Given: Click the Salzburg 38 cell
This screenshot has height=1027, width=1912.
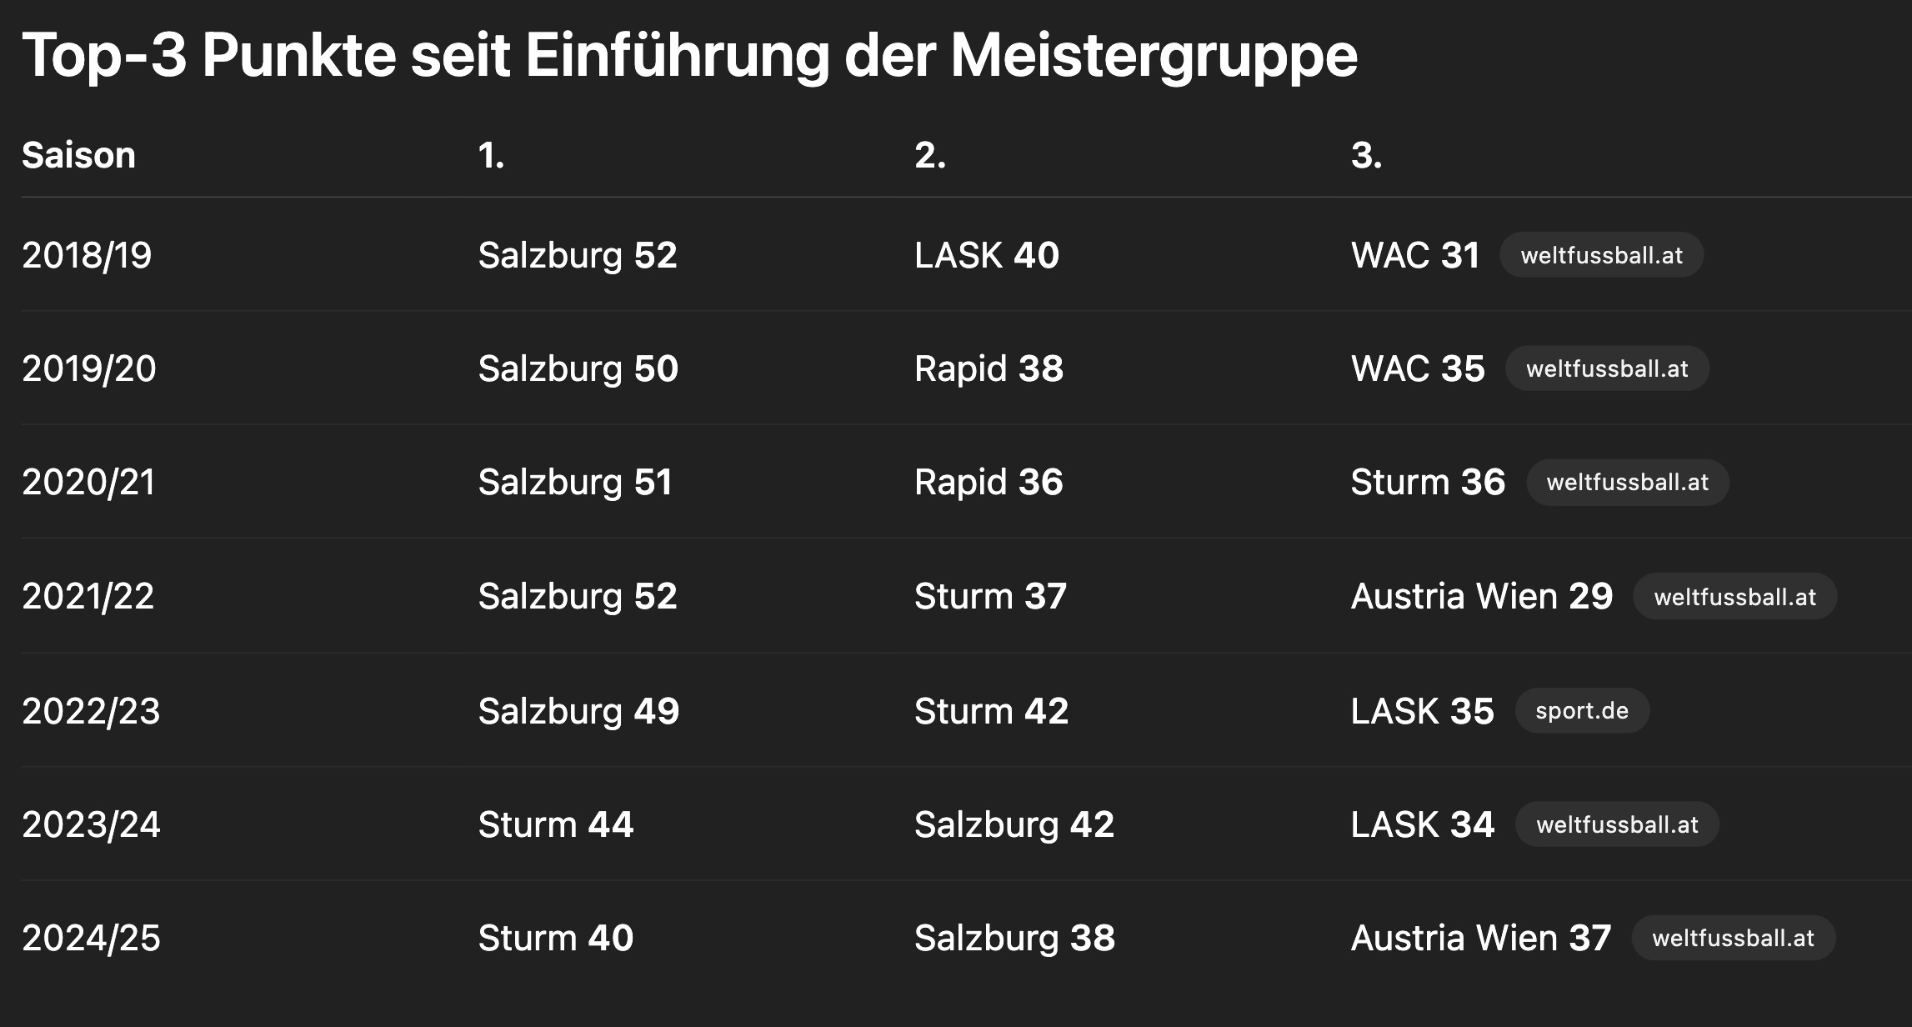Looking at the screenshot, I should (1014, 938).
